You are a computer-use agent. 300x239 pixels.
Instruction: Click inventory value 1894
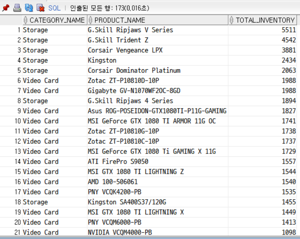click(x=289, y=101)
